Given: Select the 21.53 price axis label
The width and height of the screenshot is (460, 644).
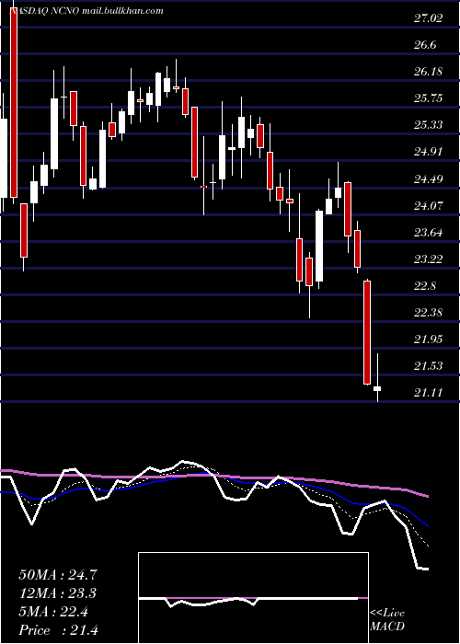Looking at the screenshot, I should (x=429, y=366).
